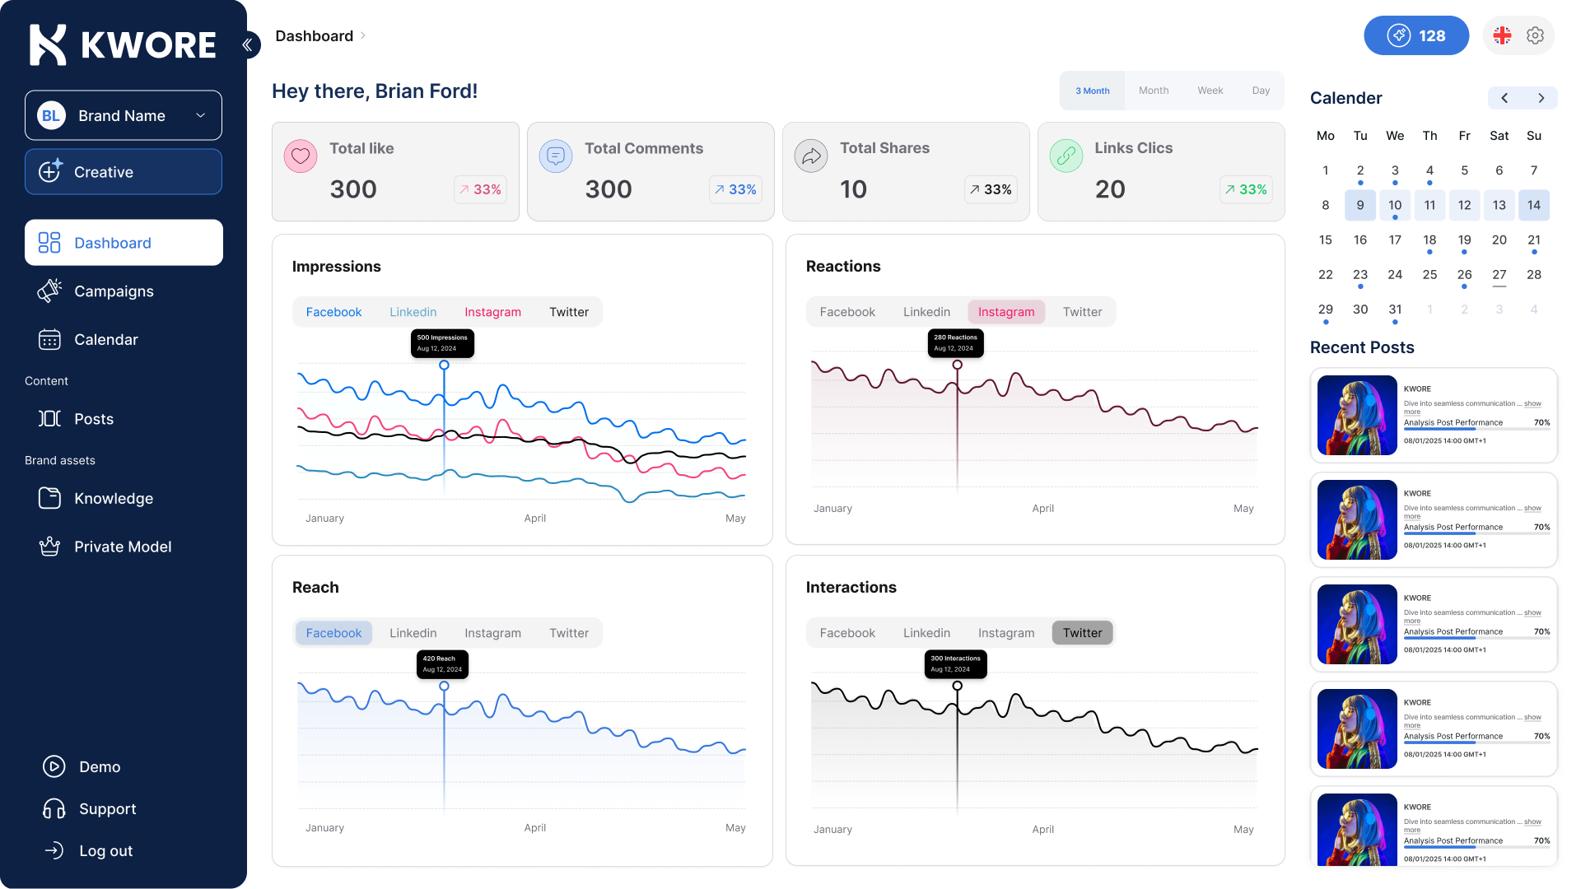Click the Creative button

[124, 171]
